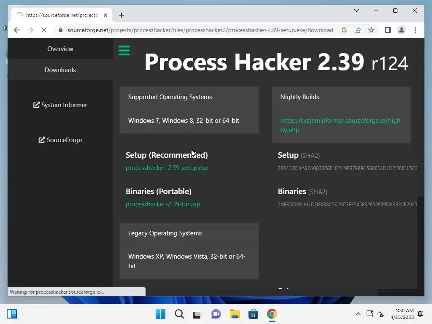This screenshot has width=432, height=324.
Task: Expand the tab search chevron
Action: tap(356, 11)
